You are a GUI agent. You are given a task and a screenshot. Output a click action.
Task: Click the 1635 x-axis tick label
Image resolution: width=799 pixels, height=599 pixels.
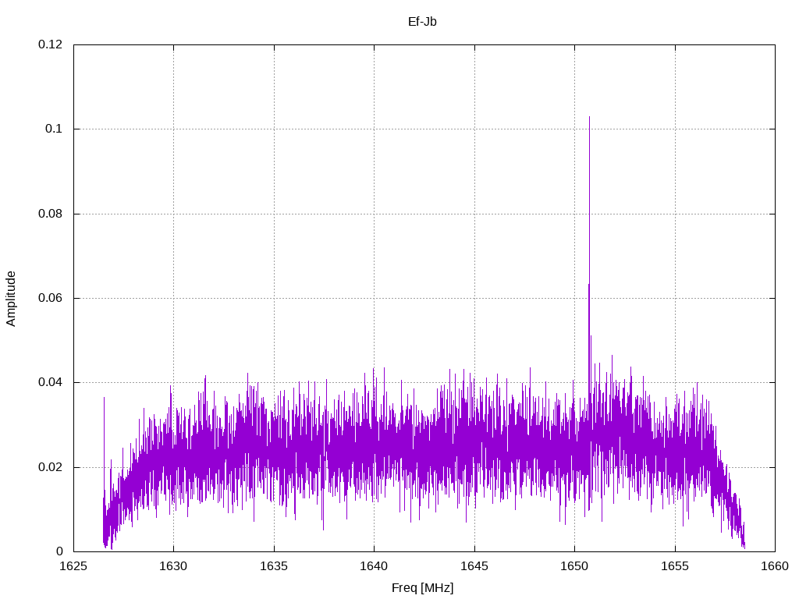[x=274, y=566]
